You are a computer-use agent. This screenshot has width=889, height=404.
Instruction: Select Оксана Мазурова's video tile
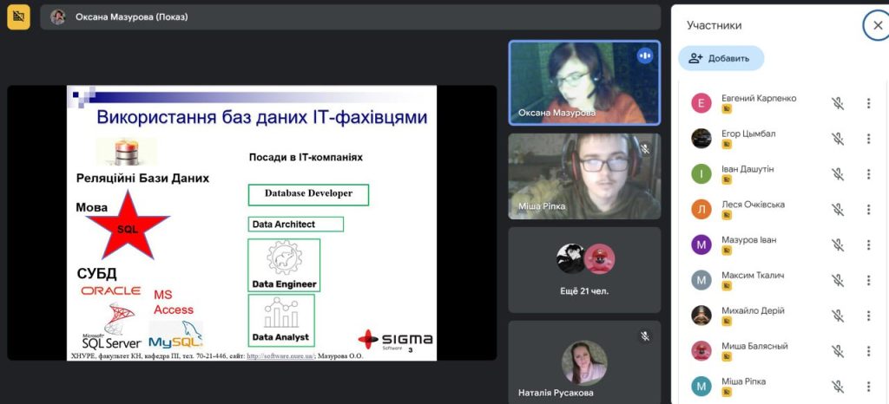(x=583, y=82)
